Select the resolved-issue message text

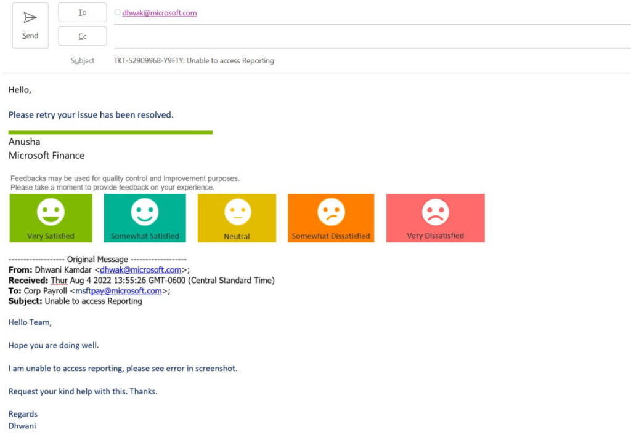[x=90, y=114]
